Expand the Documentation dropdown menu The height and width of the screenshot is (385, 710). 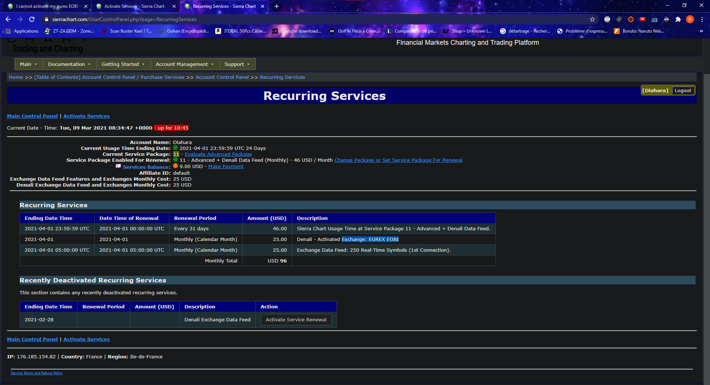69,64
